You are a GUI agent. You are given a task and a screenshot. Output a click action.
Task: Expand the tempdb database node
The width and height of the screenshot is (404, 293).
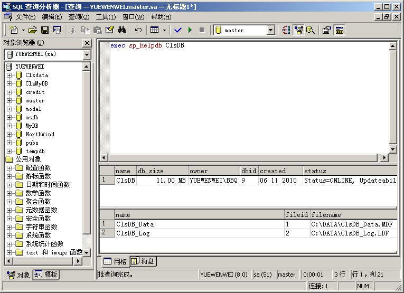[x=10, y=151]
